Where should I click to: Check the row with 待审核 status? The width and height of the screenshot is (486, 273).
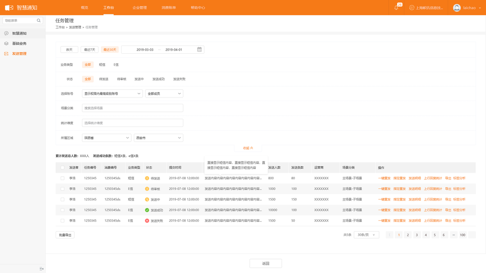62,189
